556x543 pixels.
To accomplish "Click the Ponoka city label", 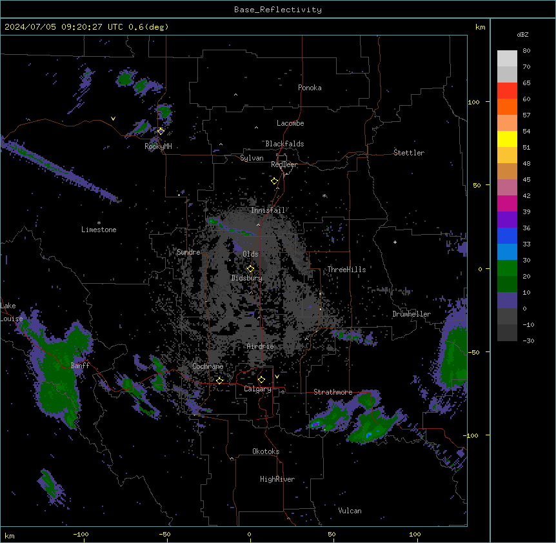I will click(x=310, y=88).
